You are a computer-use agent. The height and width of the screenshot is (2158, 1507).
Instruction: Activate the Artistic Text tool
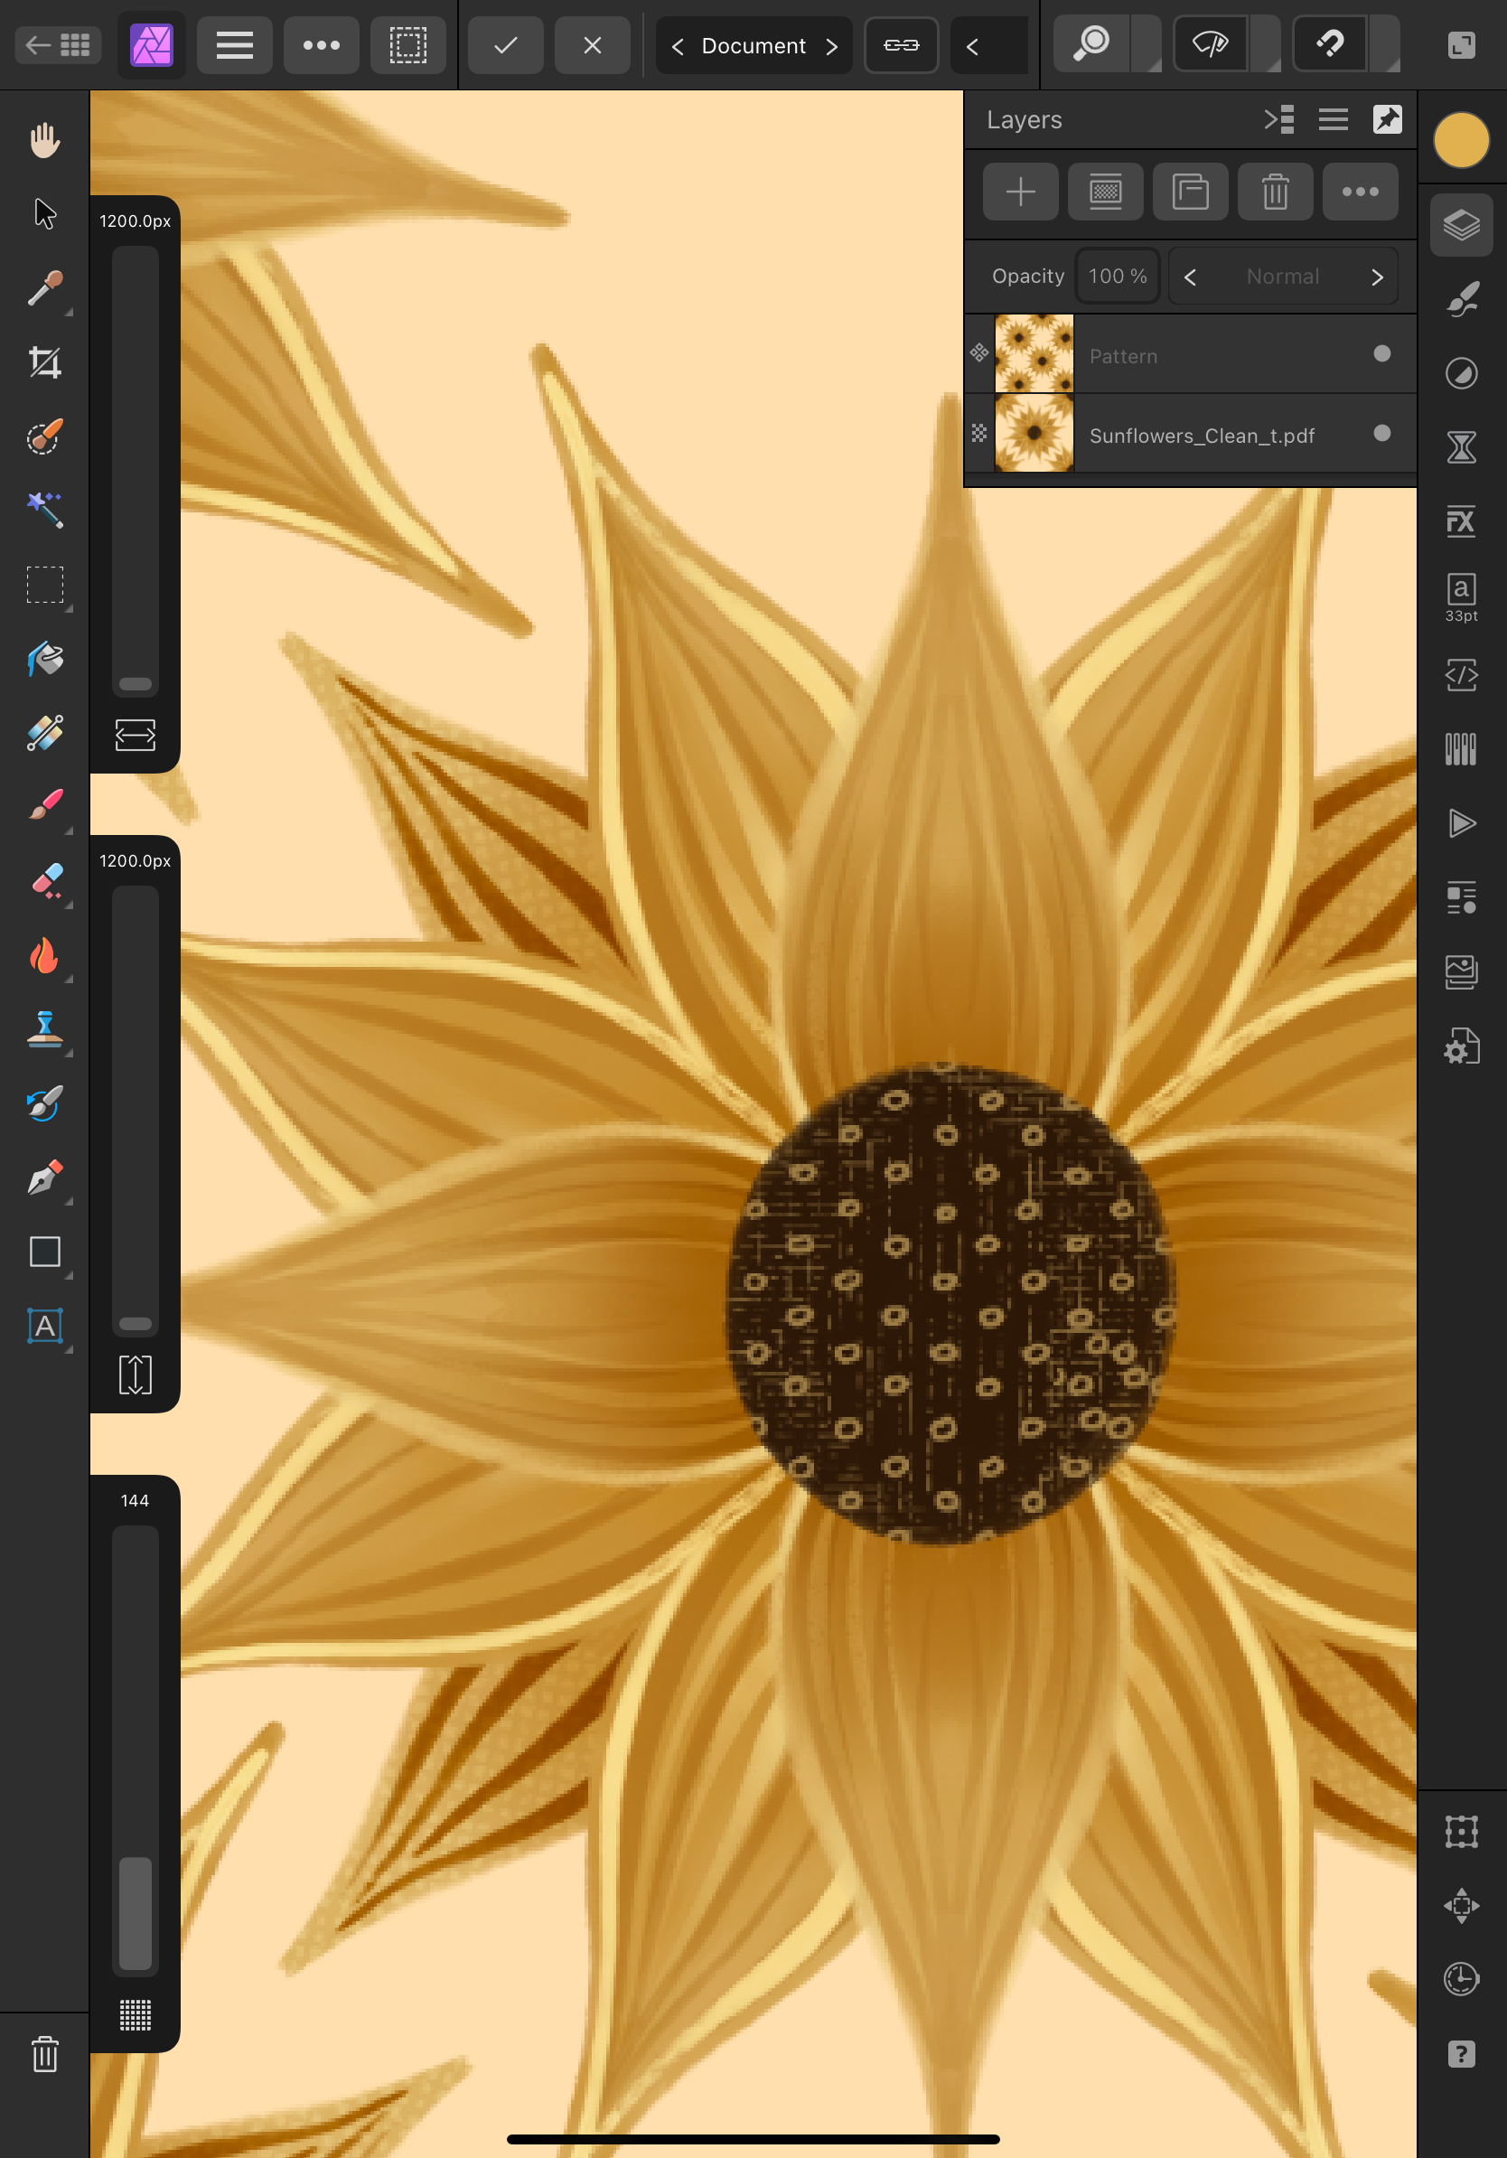44,1325
